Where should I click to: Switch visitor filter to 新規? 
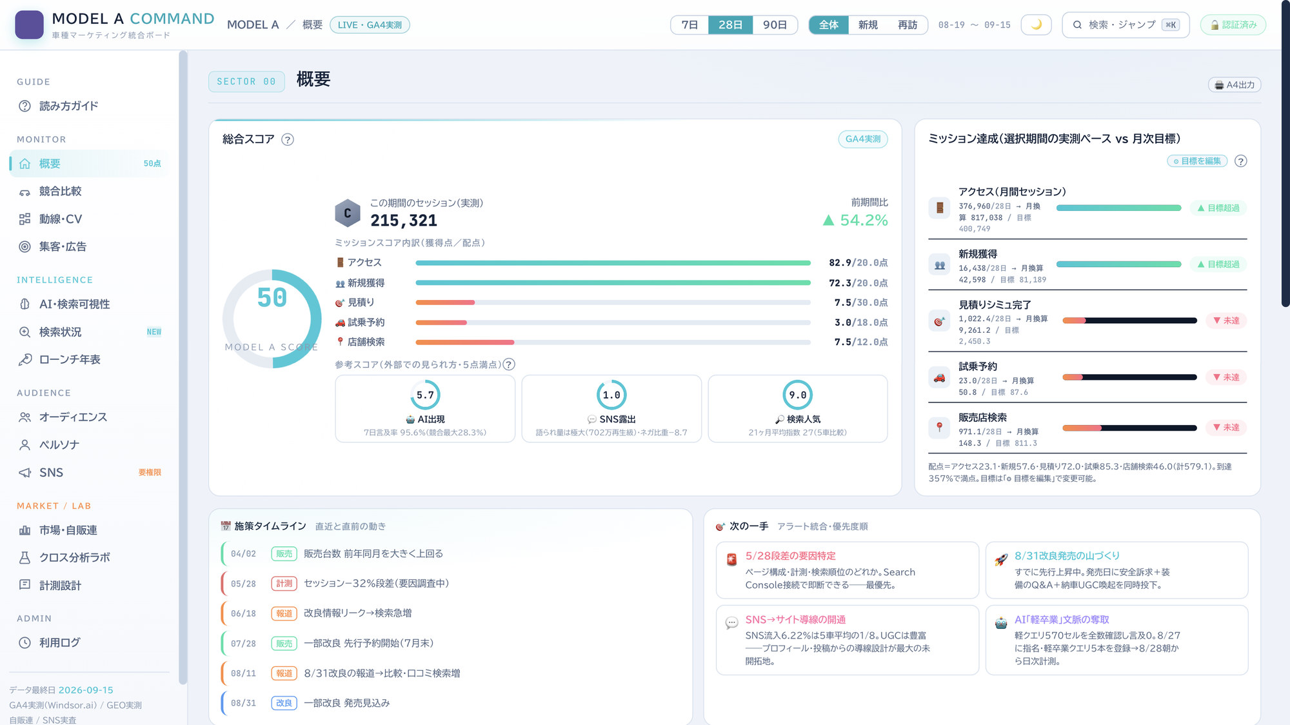coord(868,25)
